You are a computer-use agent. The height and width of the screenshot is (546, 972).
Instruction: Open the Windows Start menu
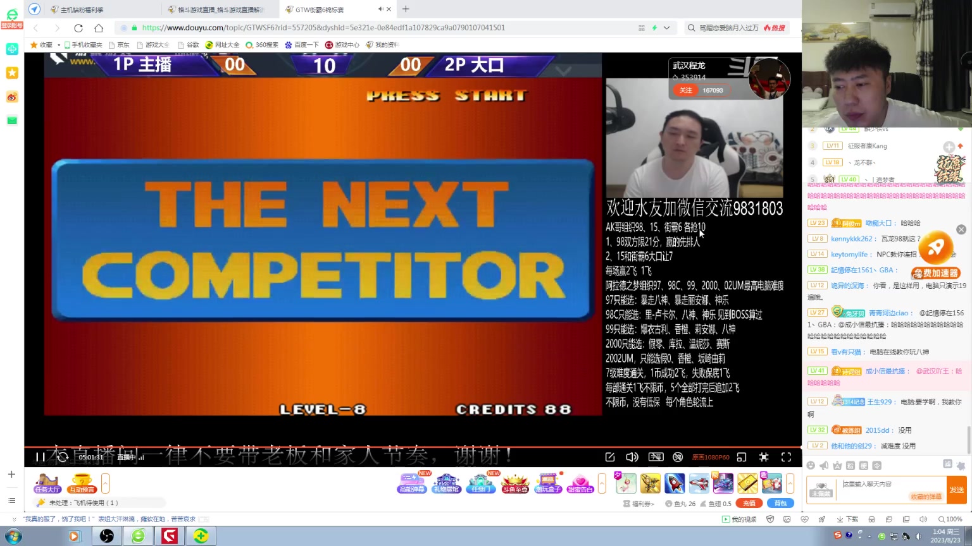coord(13,536)
